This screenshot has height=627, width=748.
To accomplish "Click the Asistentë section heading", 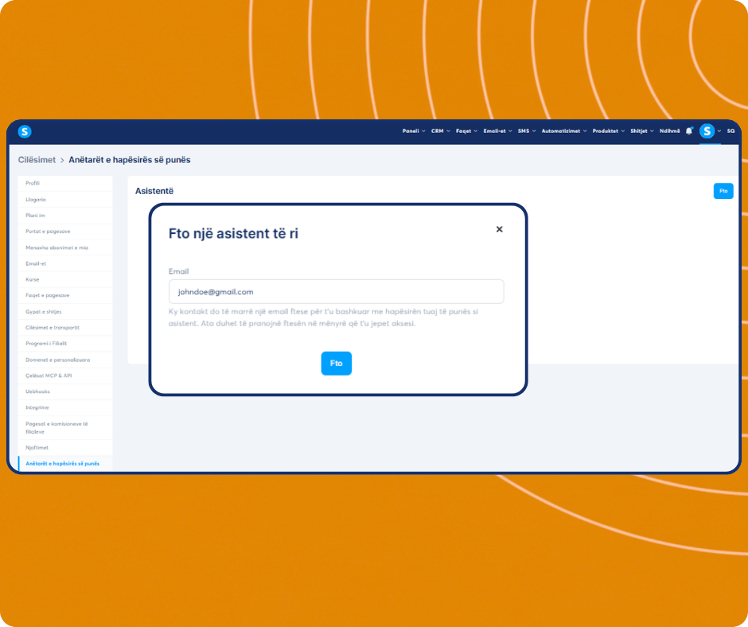I will click(x=154, y=191).
